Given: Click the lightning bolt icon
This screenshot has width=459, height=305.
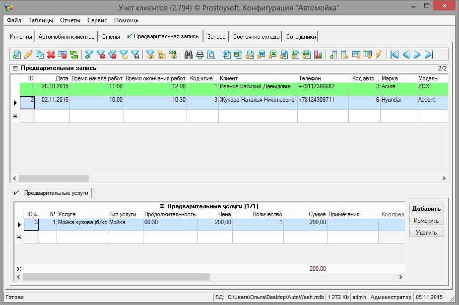Looking at the screenshot, I should tap(379, 55).
